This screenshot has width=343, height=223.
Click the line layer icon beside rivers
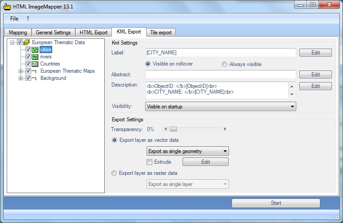[35, 57]
